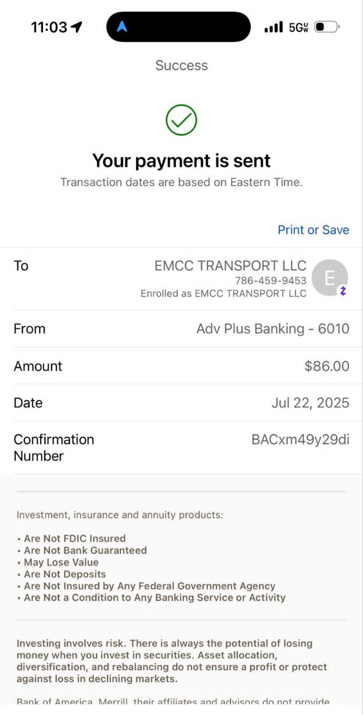The width and height of the screenshot is (363, 715).
Task: Tap the purple Zelle badge icon
Action: click(x=343, y=291)
